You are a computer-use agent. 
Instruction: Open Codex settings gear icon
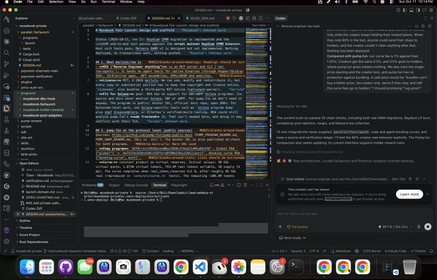(x=423, y=26)
